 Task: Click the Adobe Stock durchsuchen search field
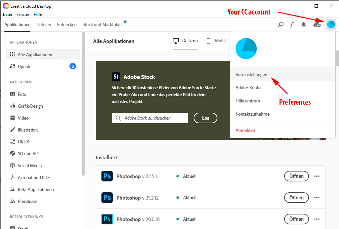[150, 118]
